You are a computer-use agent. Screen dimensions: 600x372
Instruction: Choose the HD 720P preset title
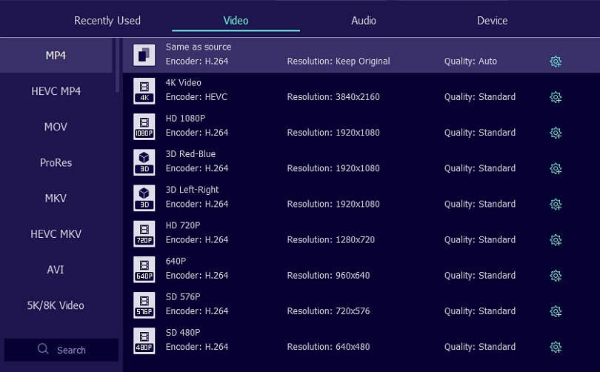click(183, 225)
